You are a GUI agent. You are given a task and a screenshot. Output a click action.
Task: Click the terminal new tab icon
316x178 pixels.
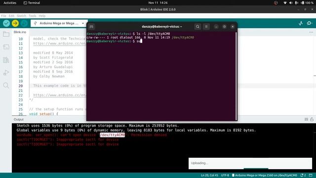coord(91,27)
